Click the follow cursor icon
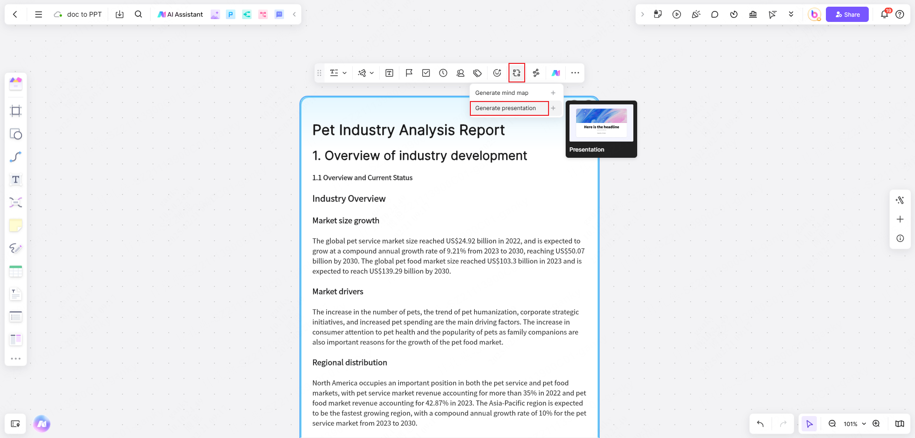Viewport: 915px width, 438px height. pyautogui.click(x=772, y=14)
